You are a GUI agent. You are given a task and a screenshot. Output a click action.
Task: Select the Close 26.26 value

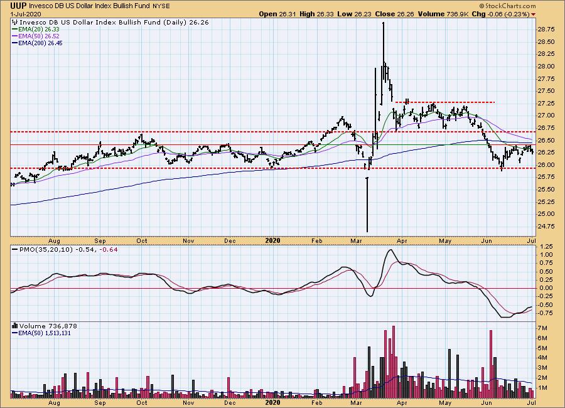[x=395, y=14]
